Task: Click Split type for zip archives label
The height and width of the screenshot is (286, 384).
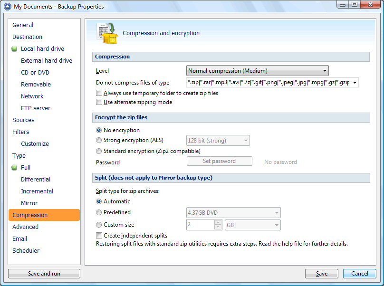Action: pos(128,191)
